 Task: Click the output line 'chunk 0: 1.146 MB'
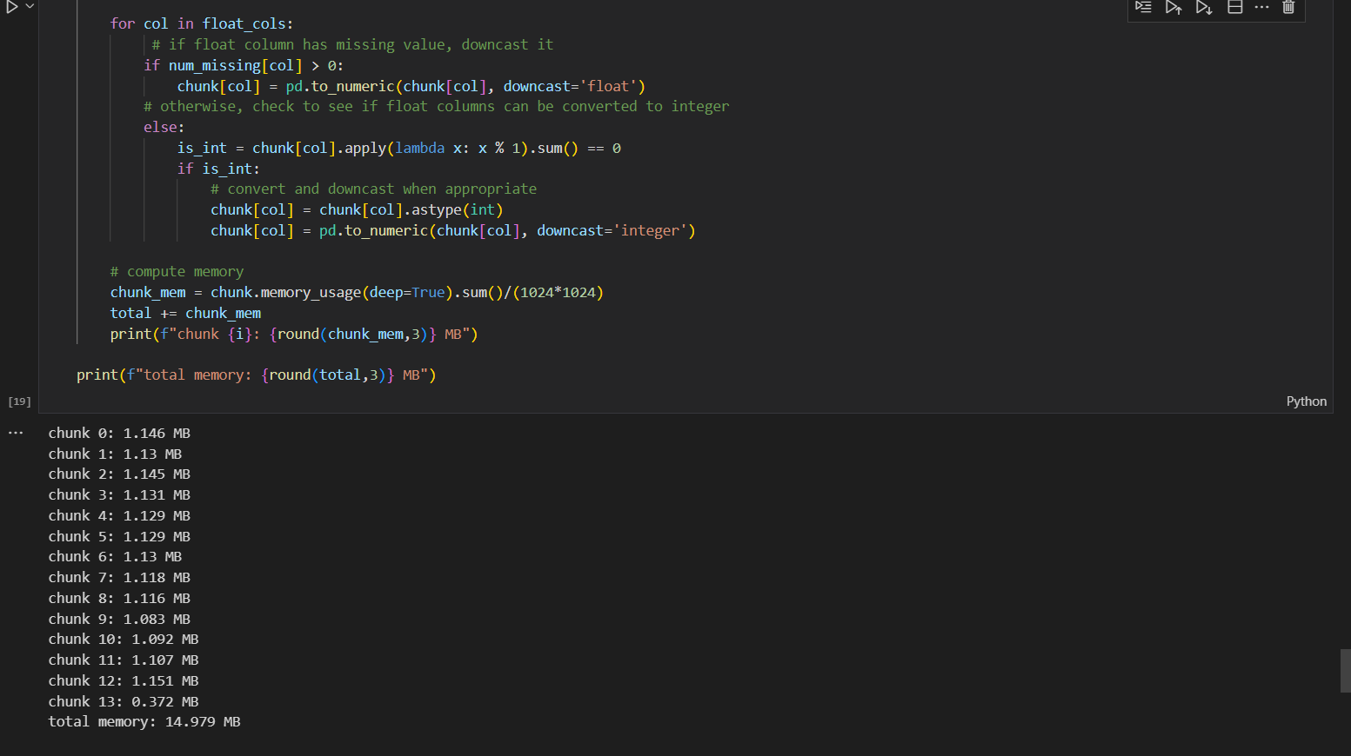click(x=119, y=433)
